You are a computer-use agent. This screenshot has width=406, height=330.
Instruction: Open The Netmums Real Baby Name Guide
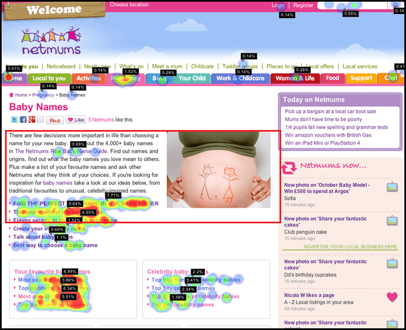(61, 151)
